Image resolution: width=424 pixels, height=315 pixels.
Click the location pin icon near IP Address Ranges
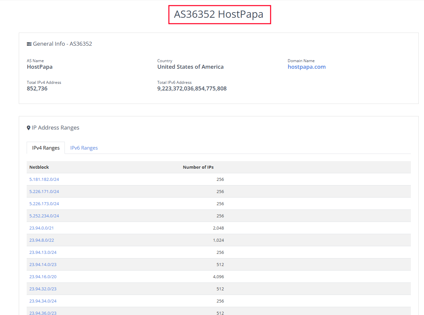tap(29, 128)
